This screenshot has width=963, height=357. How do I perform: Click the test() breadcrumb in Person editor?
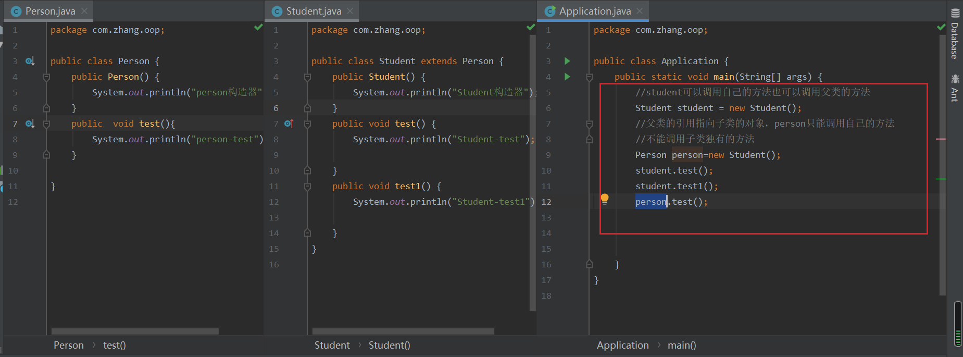pos(115,345)
